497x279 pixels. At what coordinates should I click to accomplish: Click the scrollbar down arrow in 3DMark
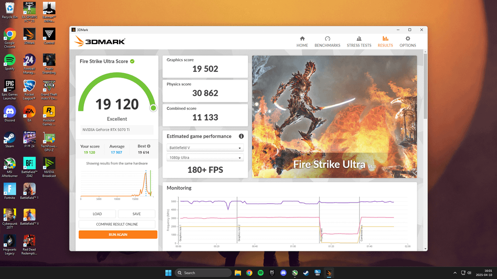(x=425, y=249)
